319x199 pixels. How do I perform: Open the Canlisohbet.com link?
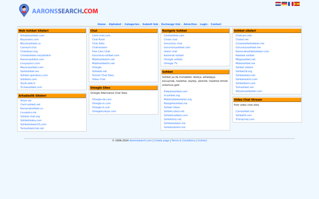click(174, 36)
